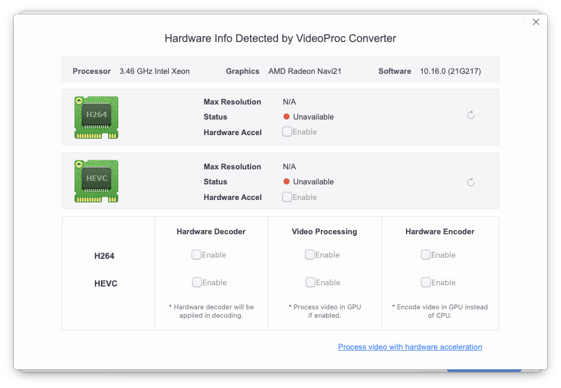Enable Hardware Accel for H264 codec
The width and height of the screenshot is (561, 388).
click(x=287, y=132)
